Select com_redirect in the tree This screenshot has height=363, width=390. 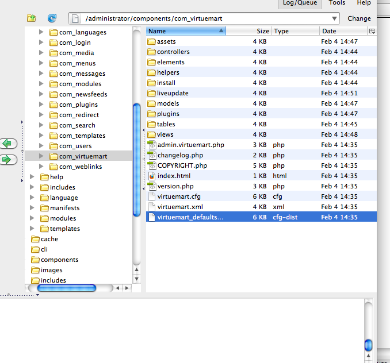coord(79,115)
